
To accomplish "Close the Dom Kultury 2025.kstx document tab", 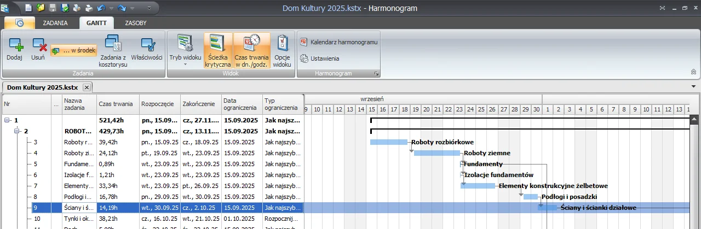I will pyautogui.click(x=87, y=87).
